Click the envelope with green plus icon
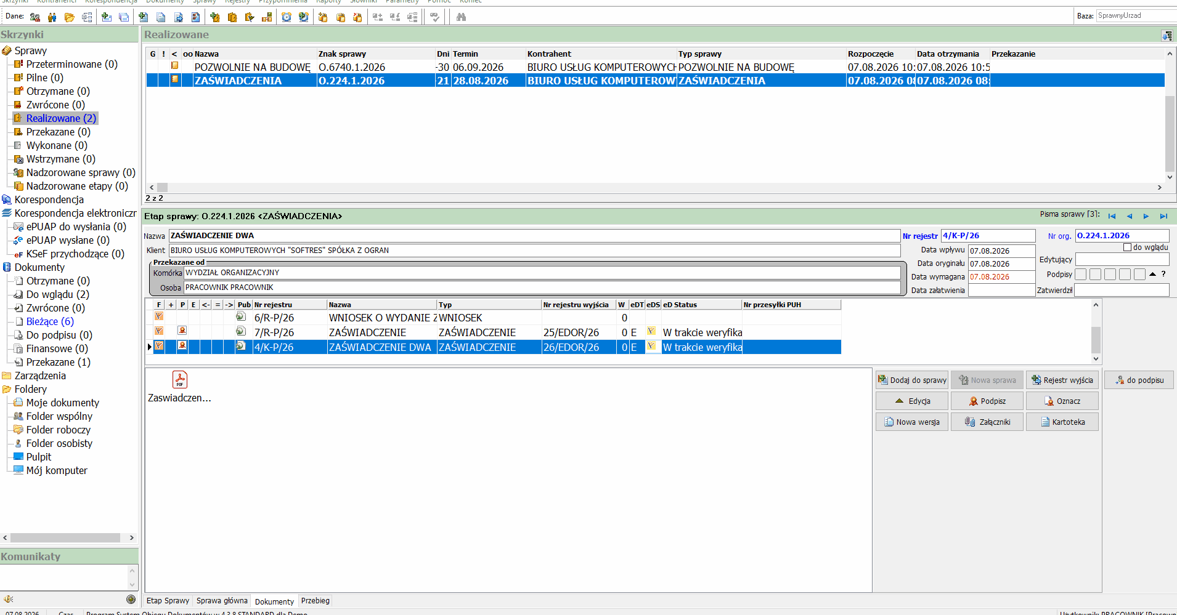The height and width of the screenshot is (615, 1177). pyautogui.click(x=107, y=17)
